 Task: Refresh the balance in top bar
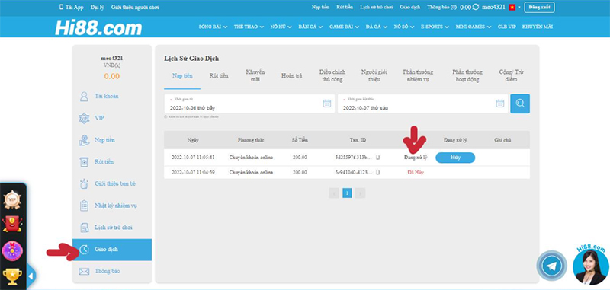pos(475,7)
